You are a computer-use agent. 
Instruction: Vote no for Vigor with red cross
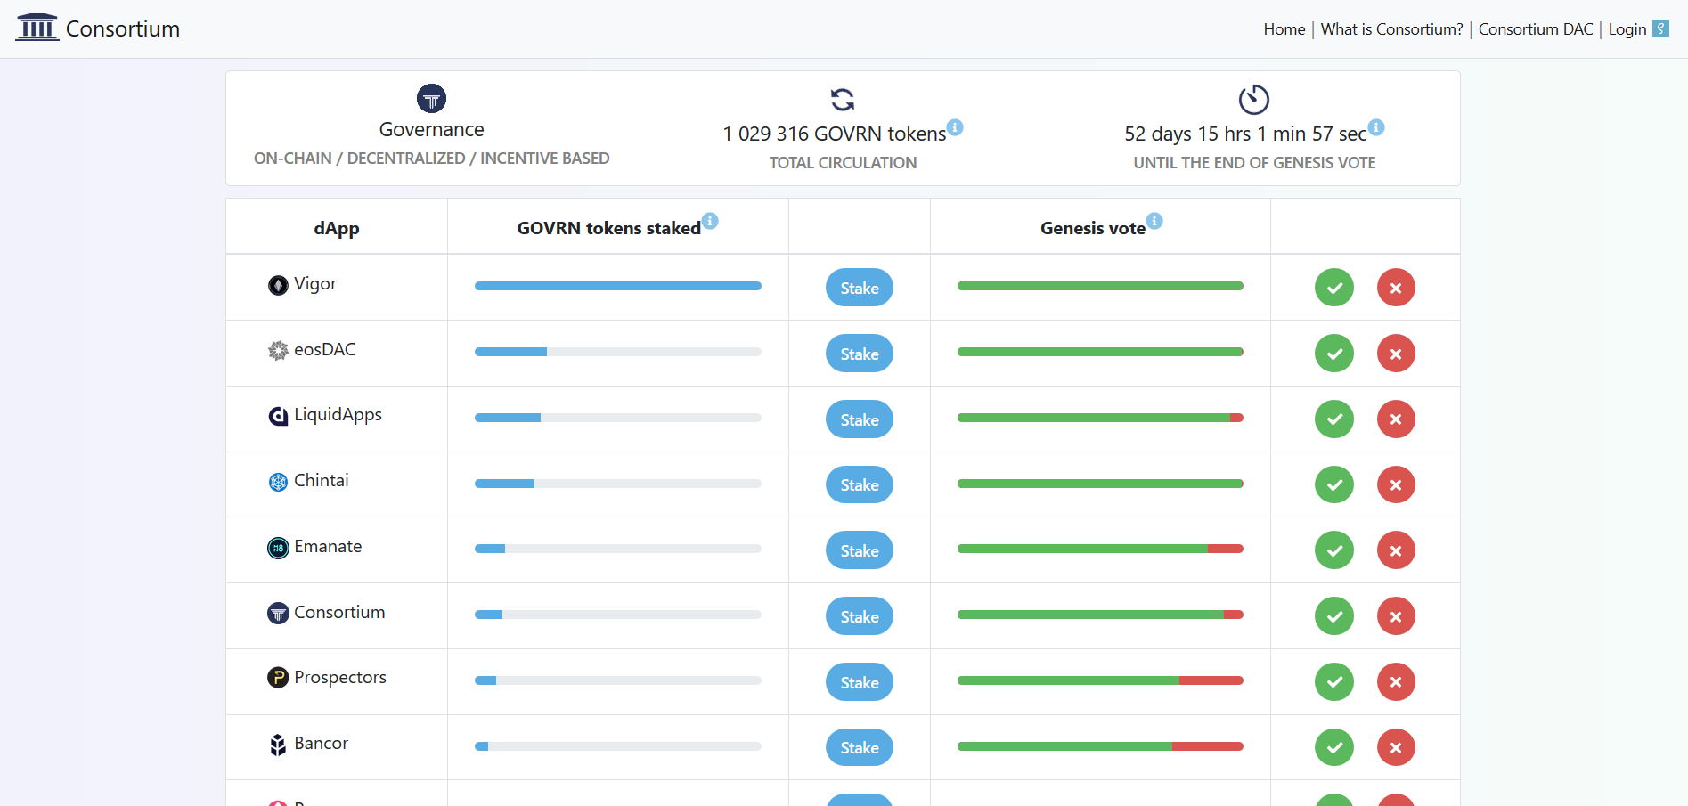1396,288
